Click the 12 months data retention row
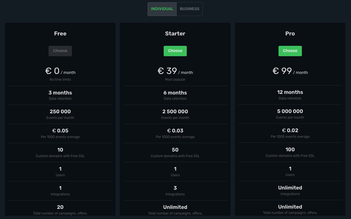This screenshot has height=219, width=351. pyautogui.click(x=290, y=94)
